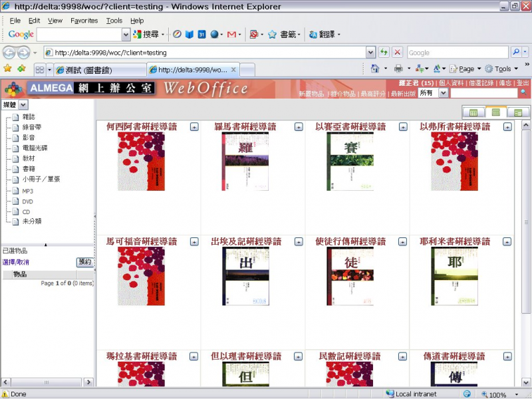Go back with the browser Back arrow
The height and width of the screenshot is (399, 532).
9,53
